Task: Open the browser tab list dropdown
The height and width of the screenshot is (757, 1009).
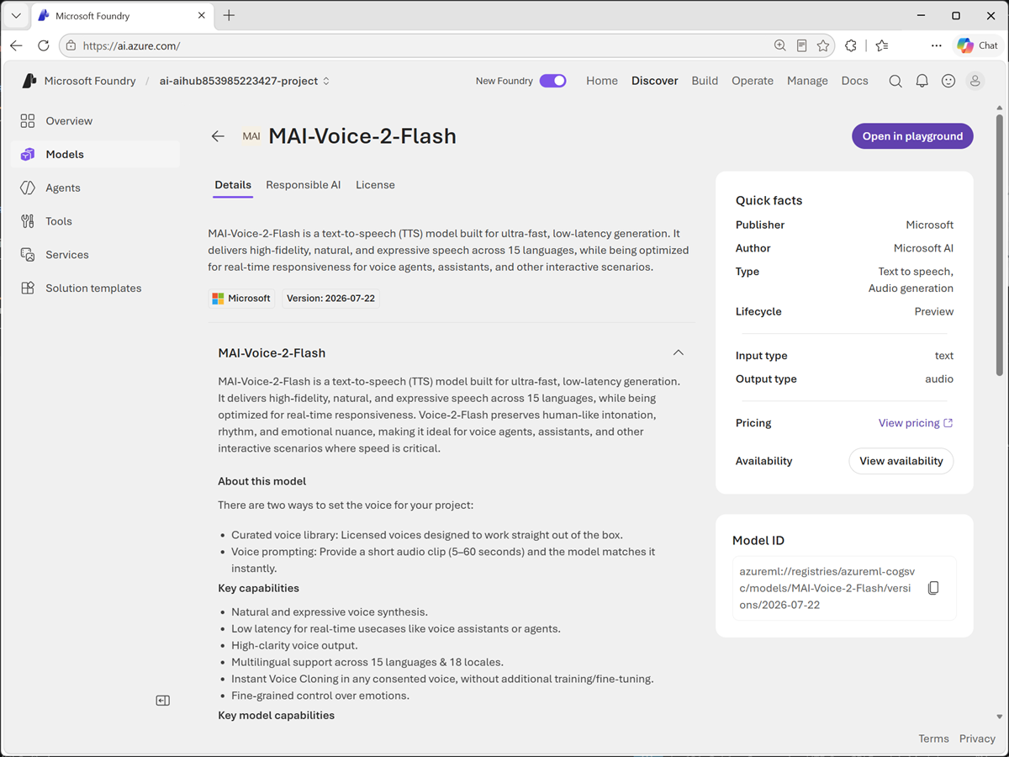Action: coord(16,15)
